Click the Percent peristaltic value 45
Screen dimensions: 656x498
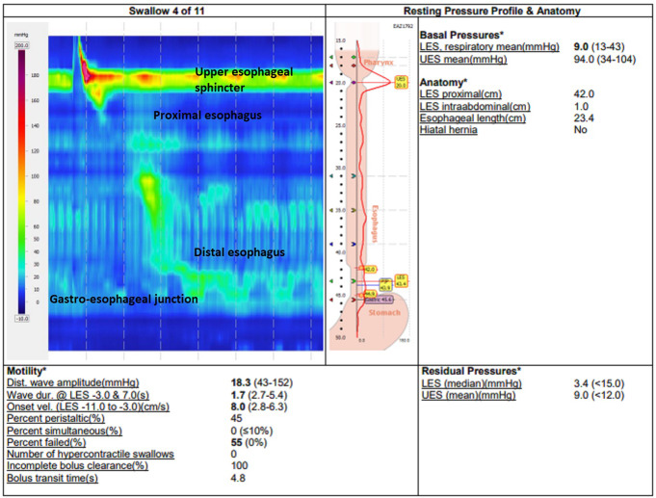[x=236, y=418]
